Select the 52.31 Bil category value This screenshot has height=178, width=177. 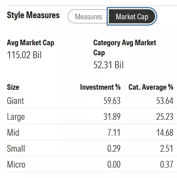point(108,65)
